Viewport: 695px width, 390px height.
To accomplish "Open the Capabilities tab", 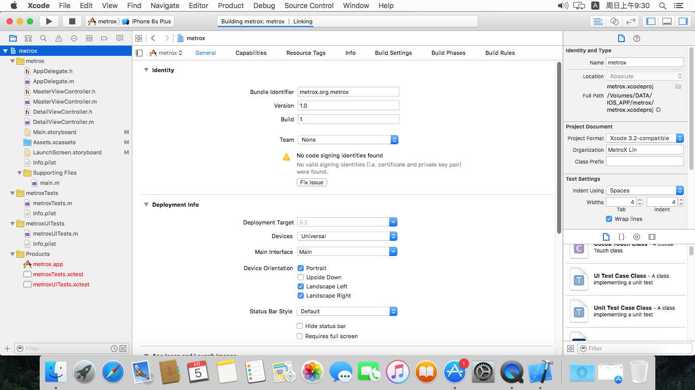I will pos(251,53).
